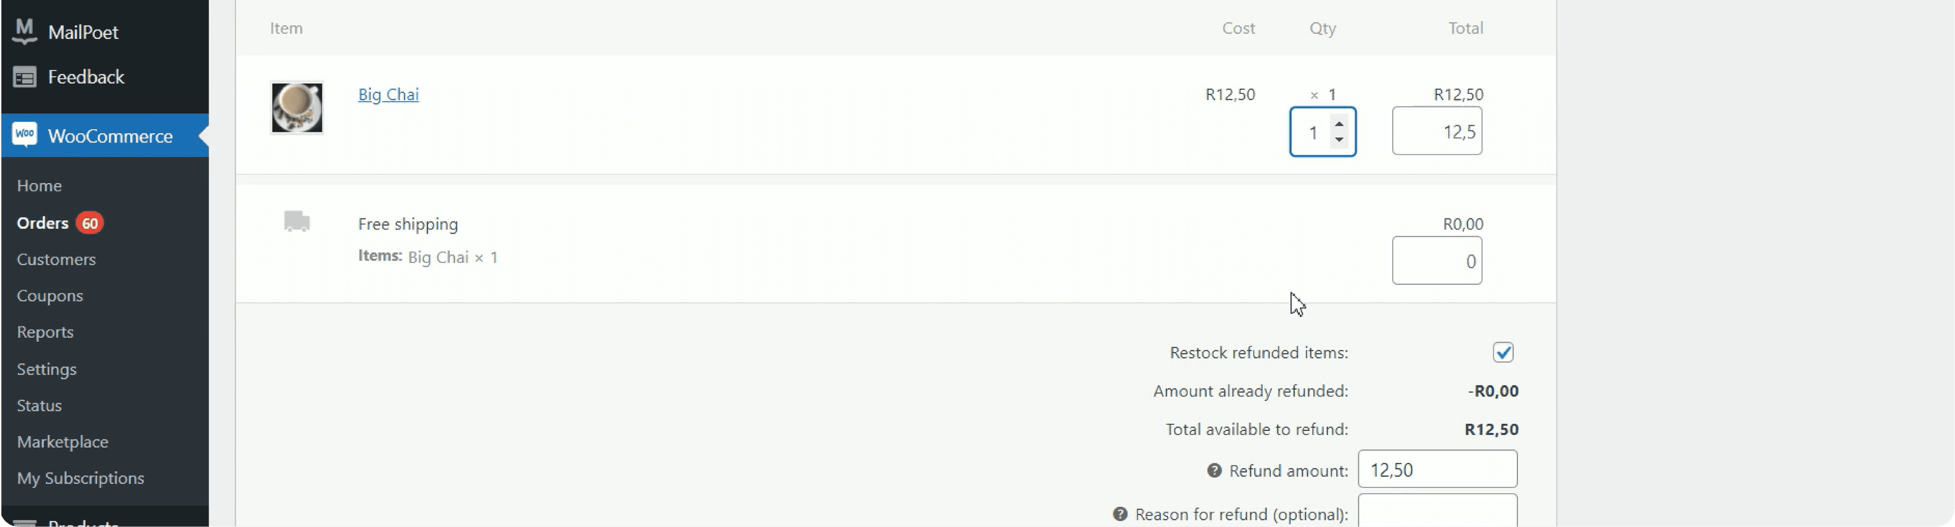
Task: Toggle Restock refunded items checkbox
Action: point(1503,353)
